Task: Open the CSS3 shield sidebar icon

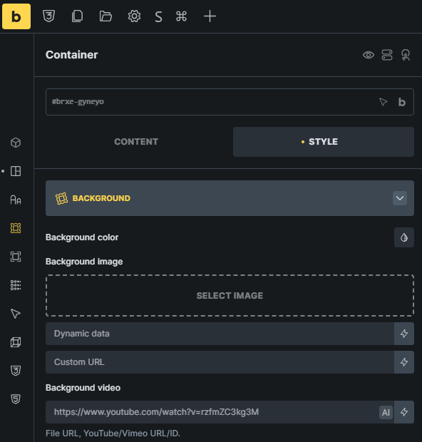Action: [x=16, y=371]
